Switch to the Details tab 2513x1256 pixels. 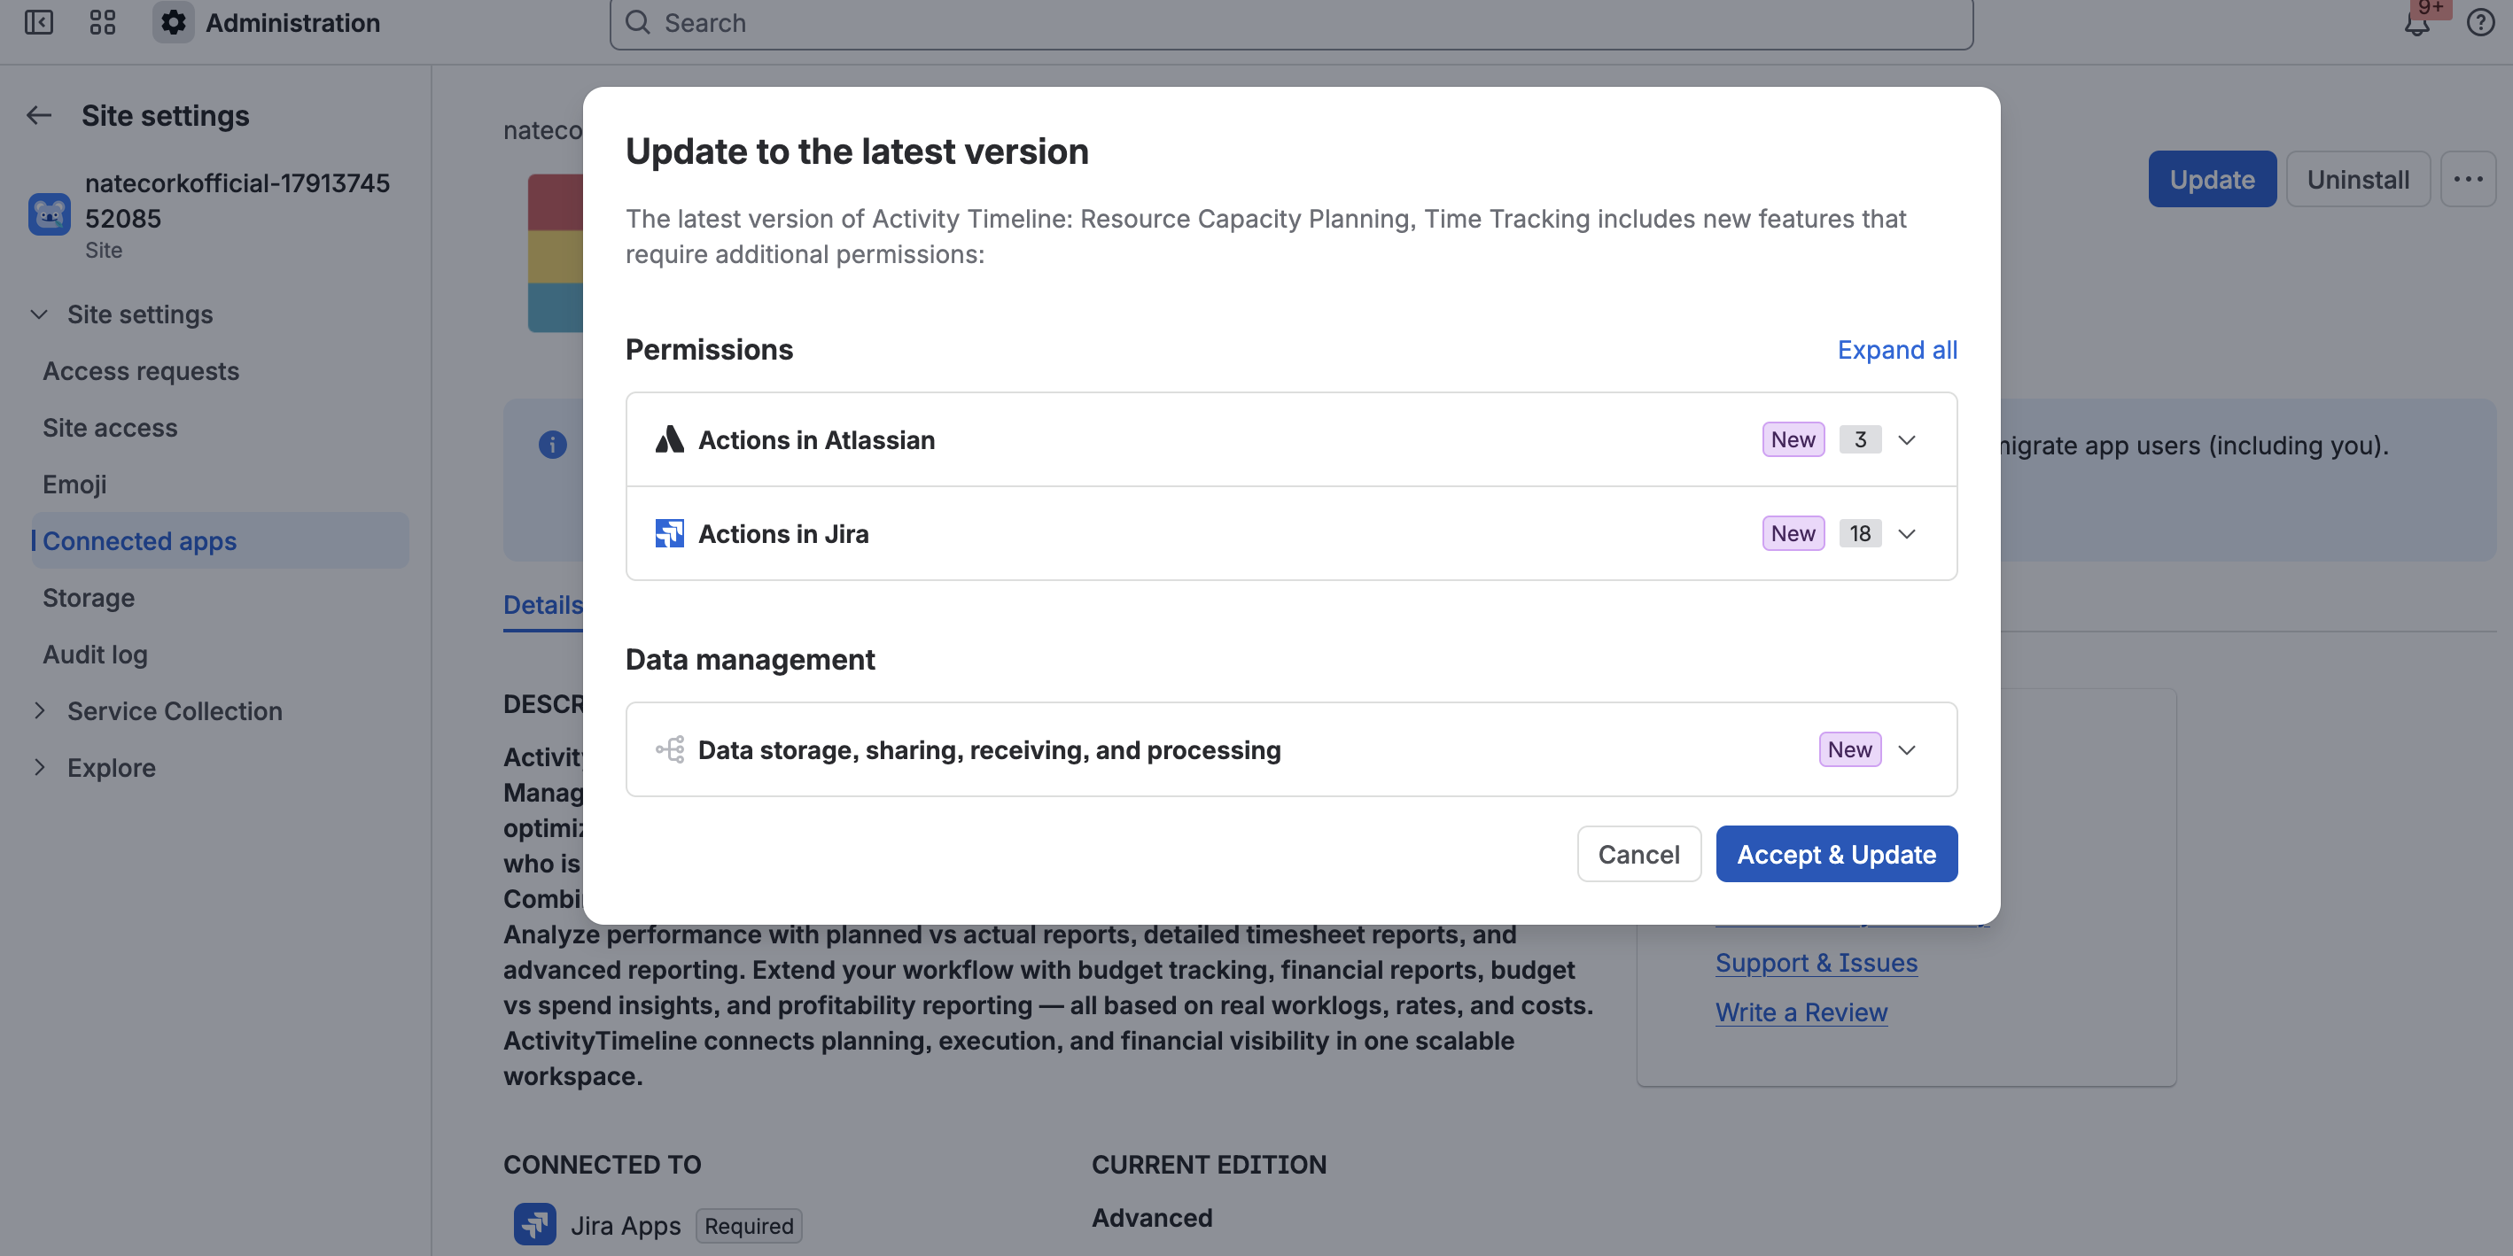click(542, 605)
